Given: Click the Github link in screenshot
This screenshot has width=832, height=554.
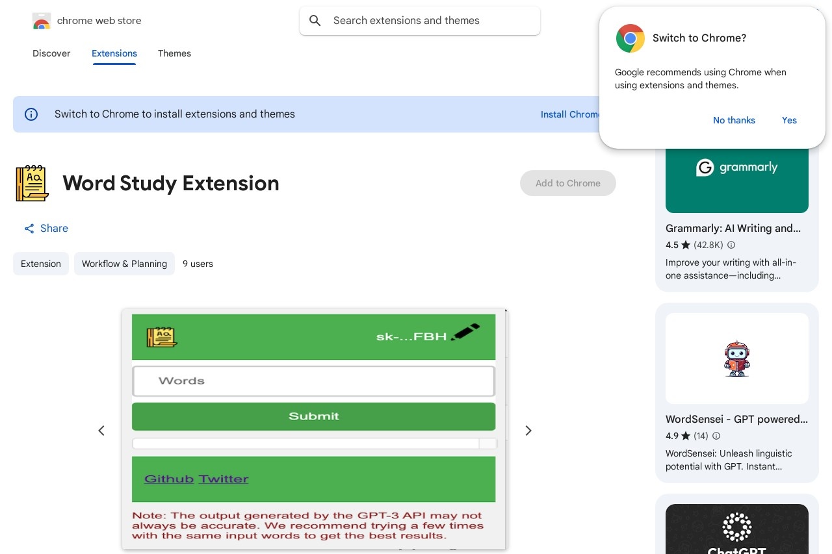Looking at the screenshot, I should pos(169,479).
